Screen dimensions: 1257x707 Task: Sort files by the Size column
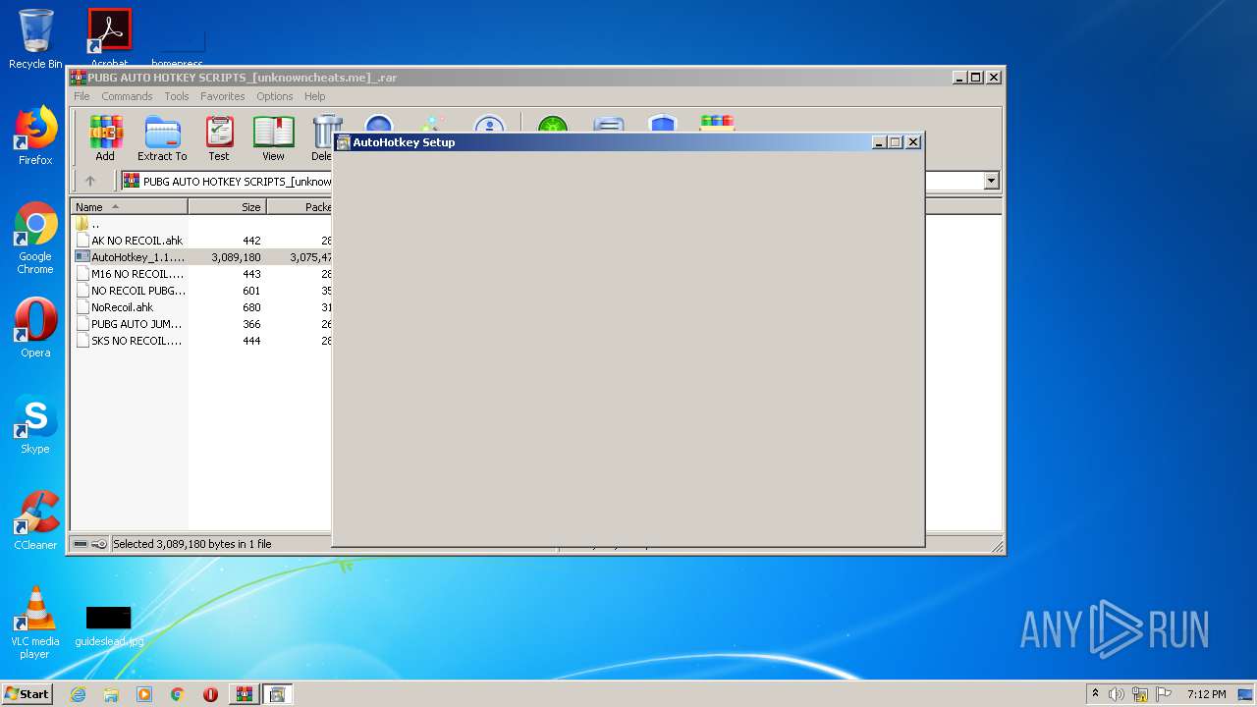[x=227, y=207]
